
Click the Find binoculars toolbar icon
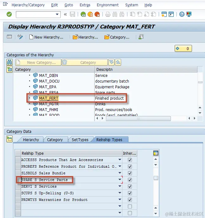point(115,14)
